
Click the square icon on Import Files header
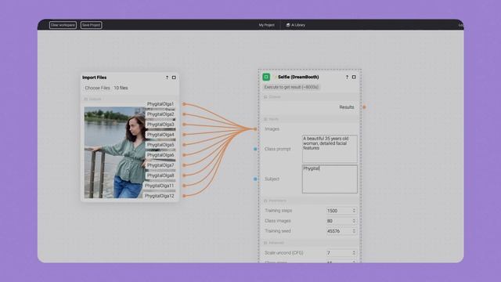[x=174, y=78]
